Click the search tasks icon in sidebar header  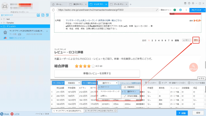coord(47,15)
